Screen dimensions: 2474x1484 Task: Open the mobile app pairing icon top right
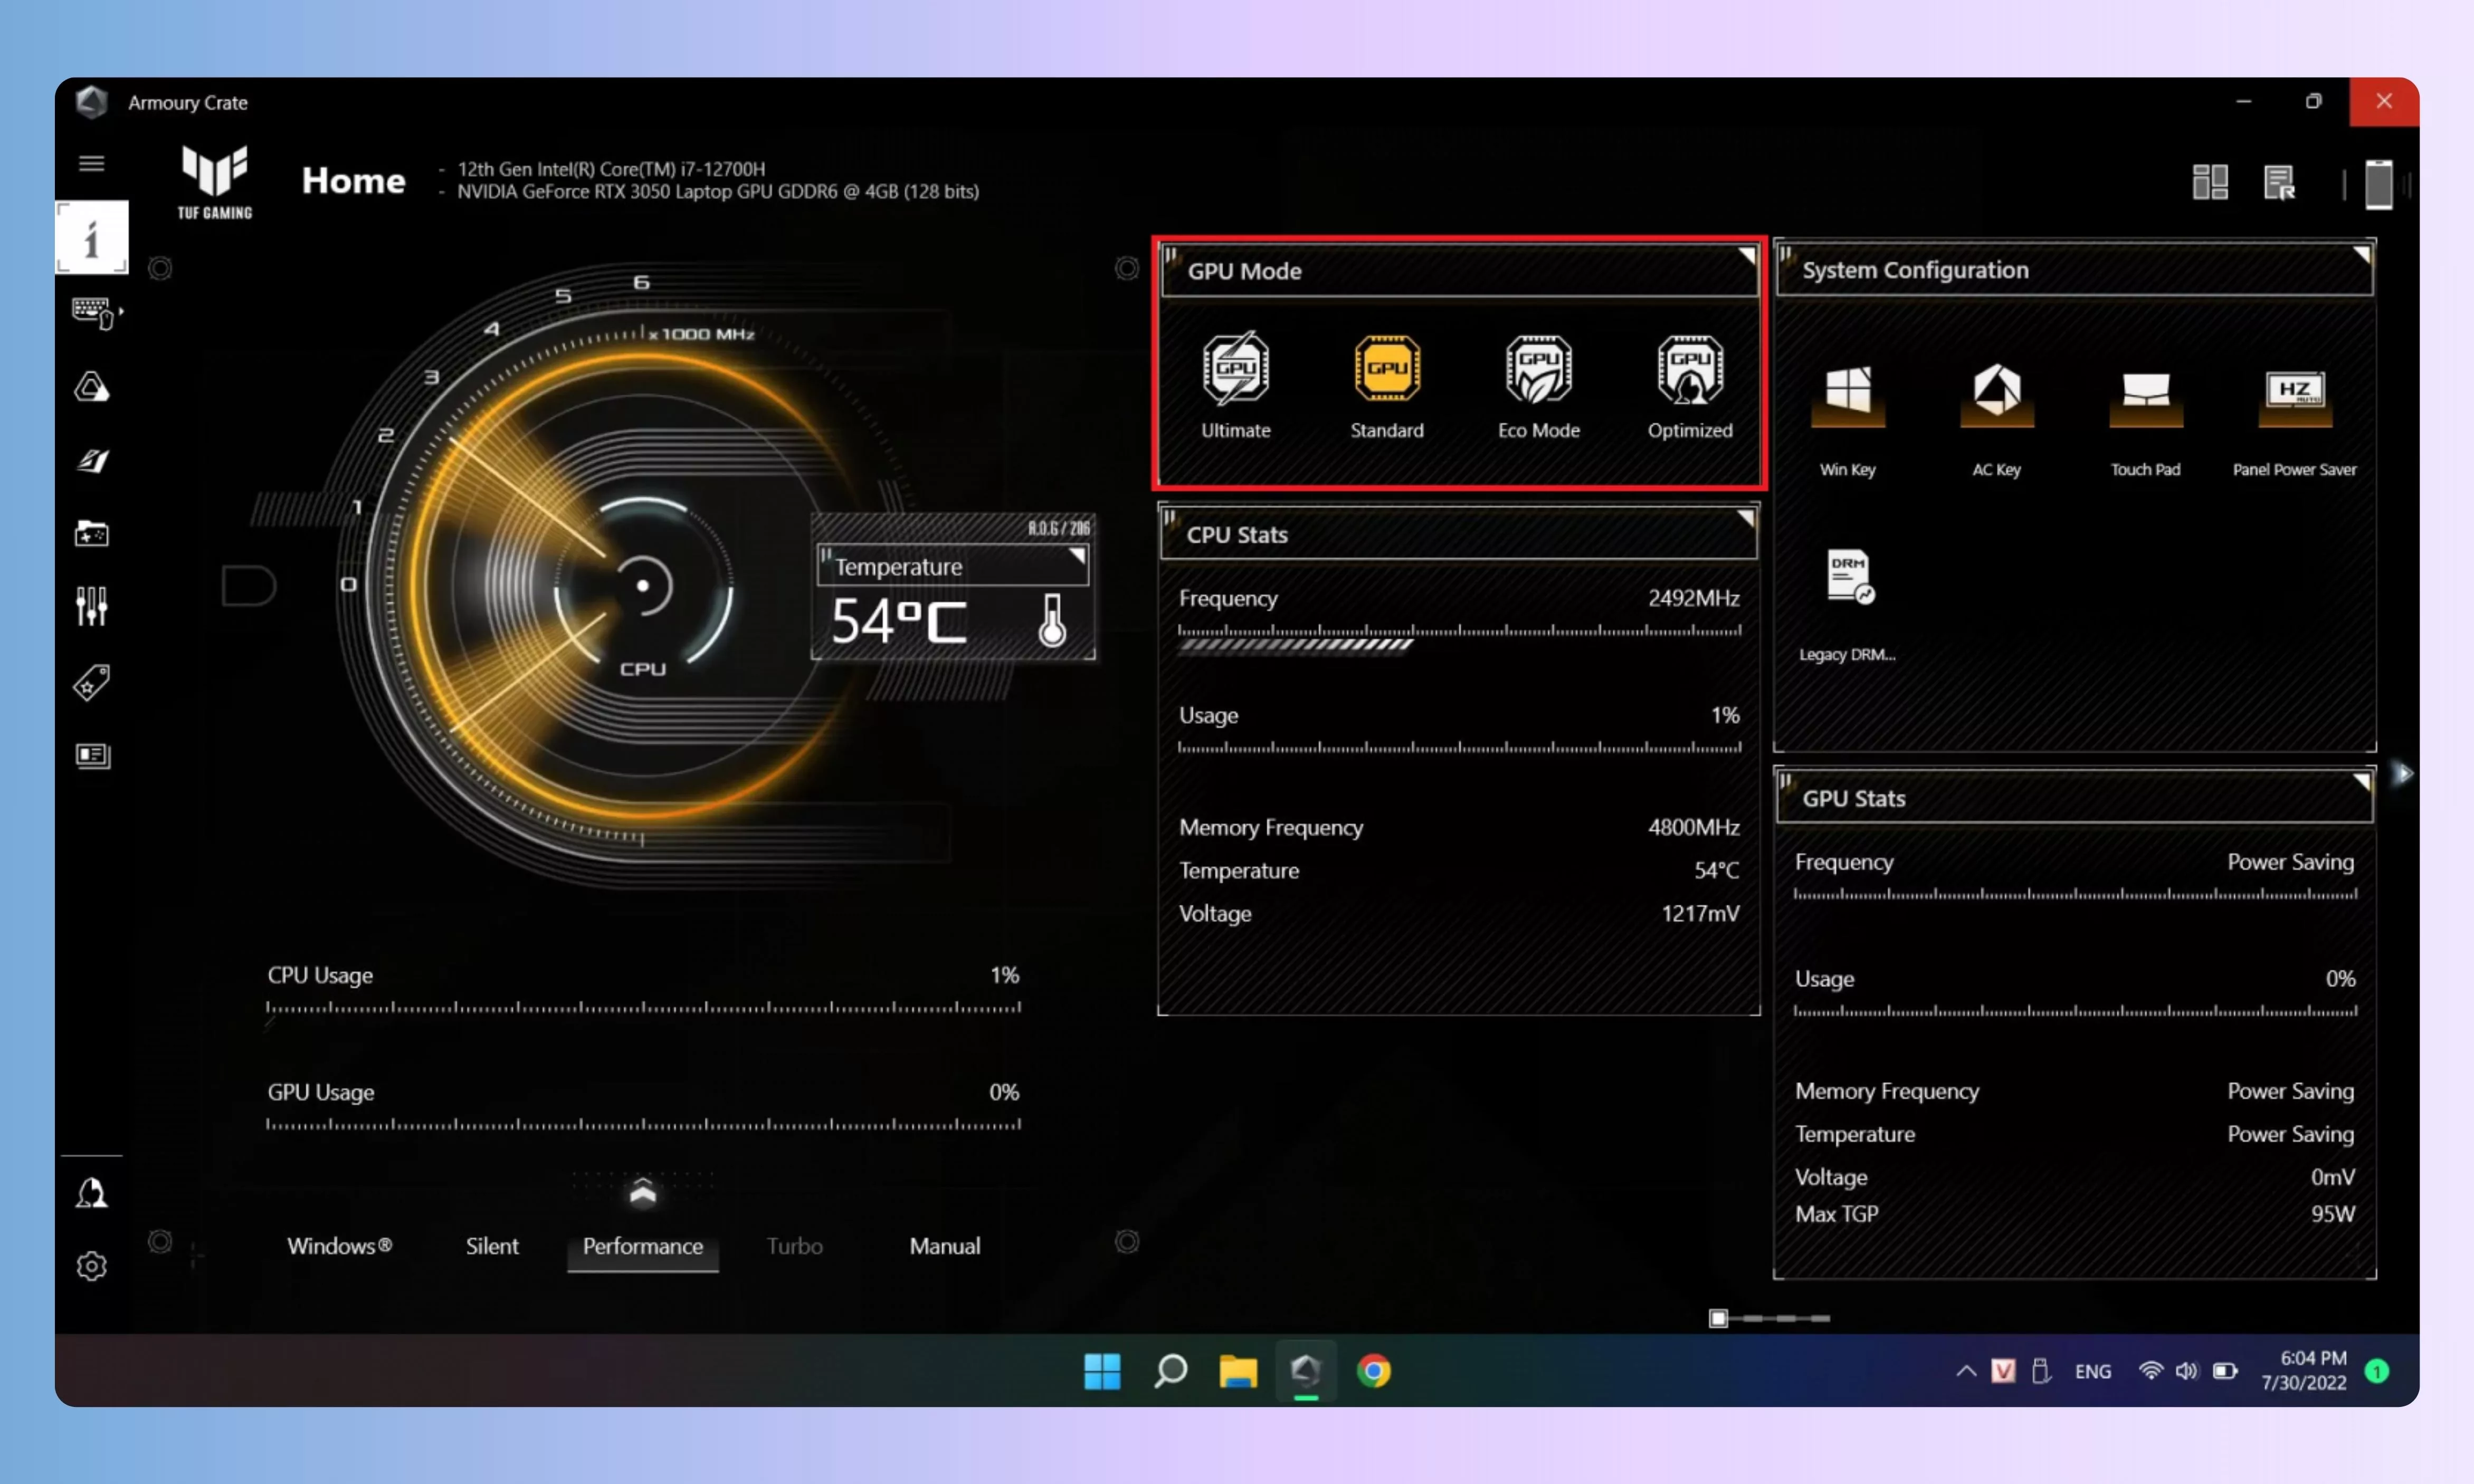click(x=2379, y=183)
